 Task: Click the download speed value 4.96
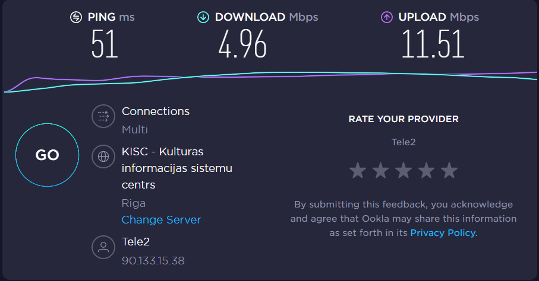pyautogui.click(x=242, y=44)
